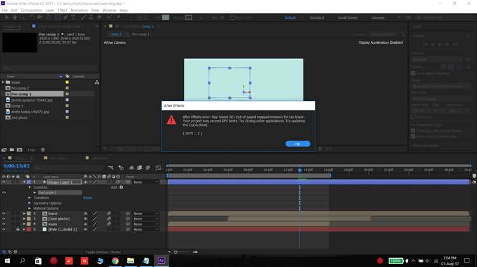Open the Composition Mini-Flowchart icon in timeline
This screenshot has height=267, width=477.
click(111, 167)
